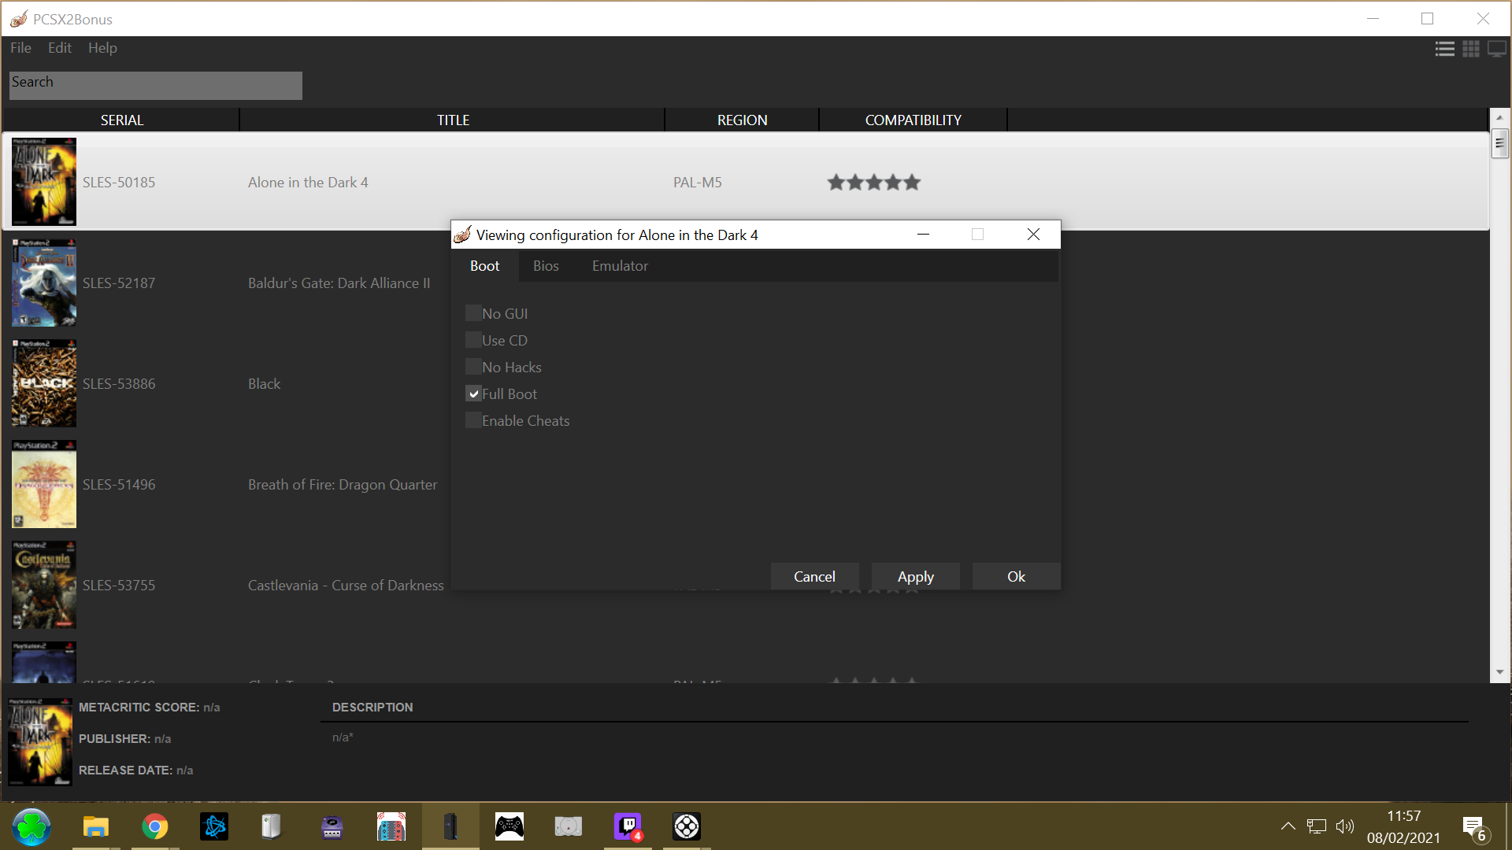The image size is (1512, 850).
Task: Click serial SLES-51496 in list
Action: click(119, 485)
